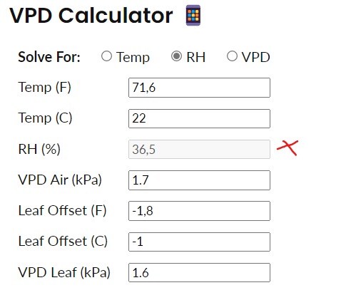The height and width of the screenshot is (305, 356).
Task: Click inside the Temp (C) field showing 22
Action: click(x=199, y=118)
